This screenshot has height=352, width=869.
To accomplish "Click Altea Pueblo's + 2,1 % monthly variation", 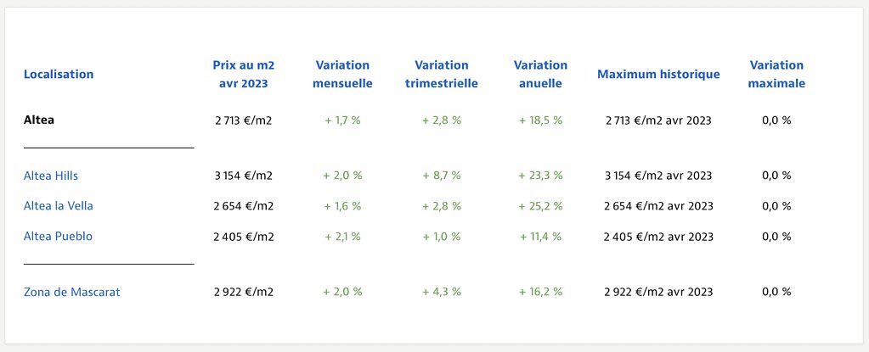I will 342,237.
